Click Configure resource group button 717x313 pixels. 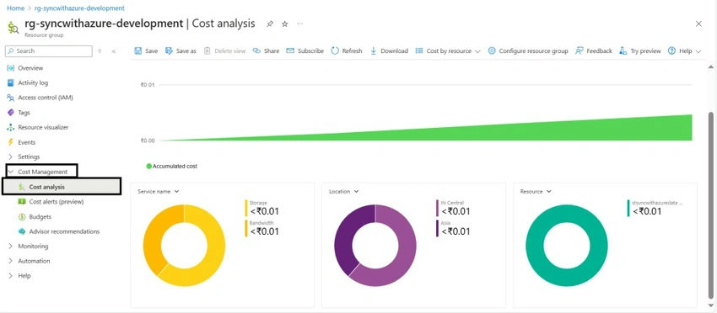tap(528, 51)
